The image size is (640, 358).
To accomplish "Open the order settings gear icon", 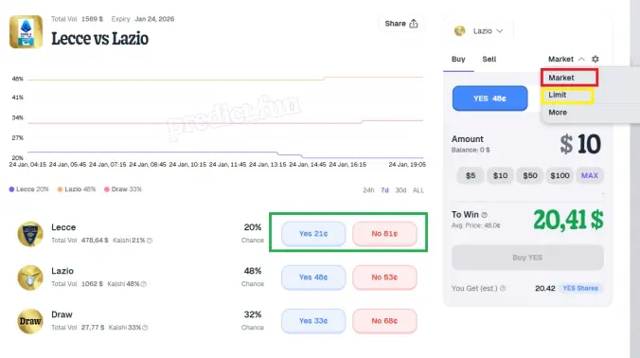I will [x=596, y=59].
